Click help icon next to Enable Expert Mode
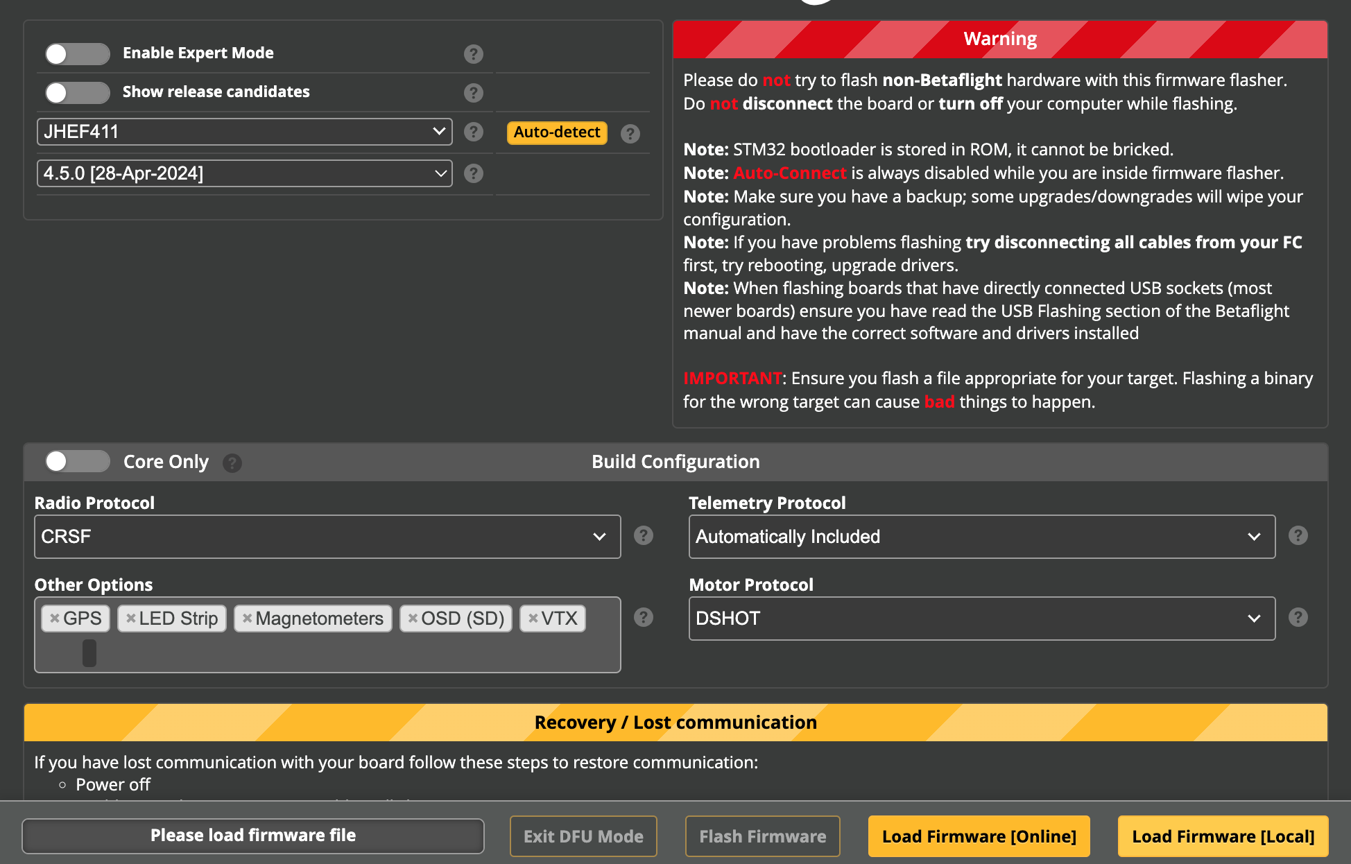The height and width of the screenshot is (864, 1351). pos(473,53)
